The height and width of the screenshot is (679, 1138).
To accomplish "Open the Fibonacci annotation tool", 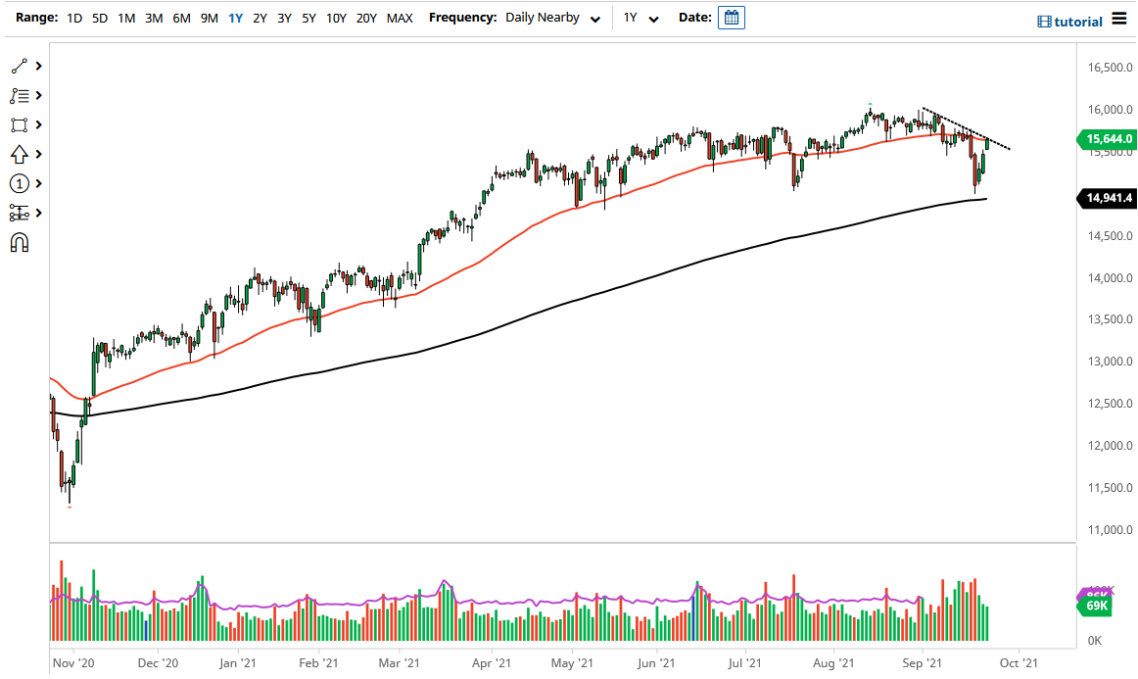I will [20, 95].
